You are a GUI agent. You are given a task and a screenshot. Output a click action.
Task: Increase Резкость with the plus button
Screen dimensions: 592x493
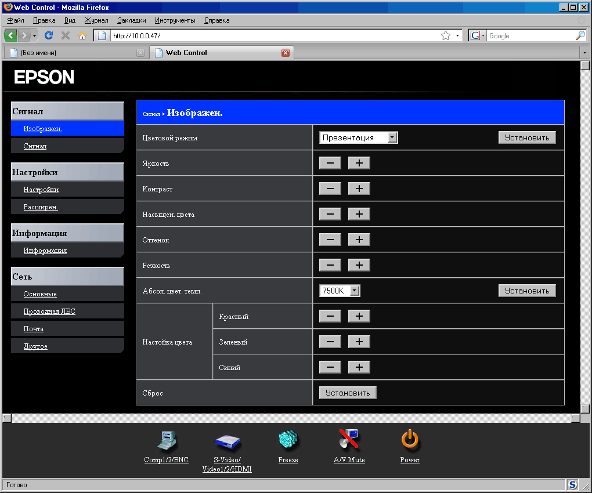(x=359, y=265)
